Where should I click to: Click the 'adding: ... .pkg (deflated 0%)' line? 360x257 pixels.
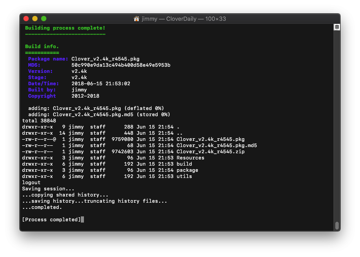(96, 108)
